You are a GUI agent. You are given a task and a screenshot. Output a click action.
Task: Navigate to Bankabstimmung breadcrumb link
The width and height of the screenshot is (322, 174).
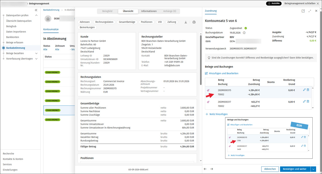(51, 10)
